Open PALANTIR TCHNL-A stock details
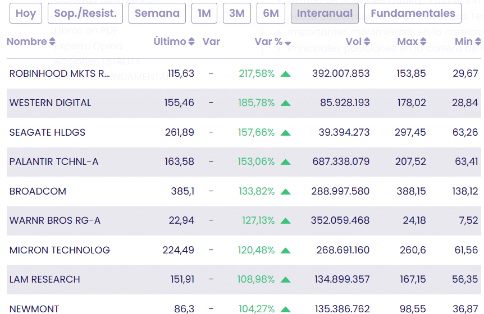 pyautogui.click(x=54, y=162)
